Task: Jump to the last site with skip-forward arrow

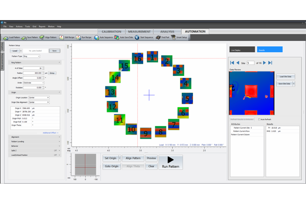Action: coord(270,63)
